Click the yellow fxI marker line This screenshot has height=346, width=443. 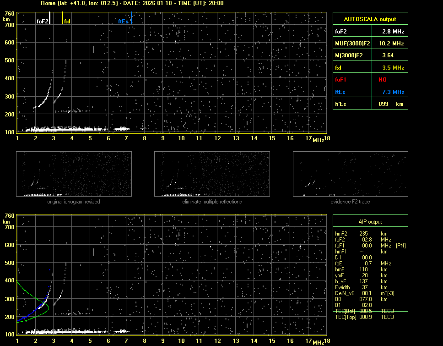pos(63,18)
